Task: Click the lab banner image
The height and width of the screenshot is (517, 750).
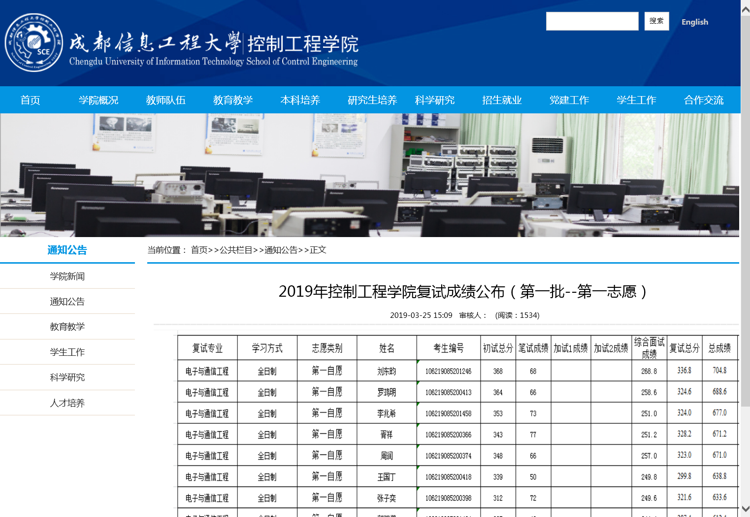Action: pos(369,175)
